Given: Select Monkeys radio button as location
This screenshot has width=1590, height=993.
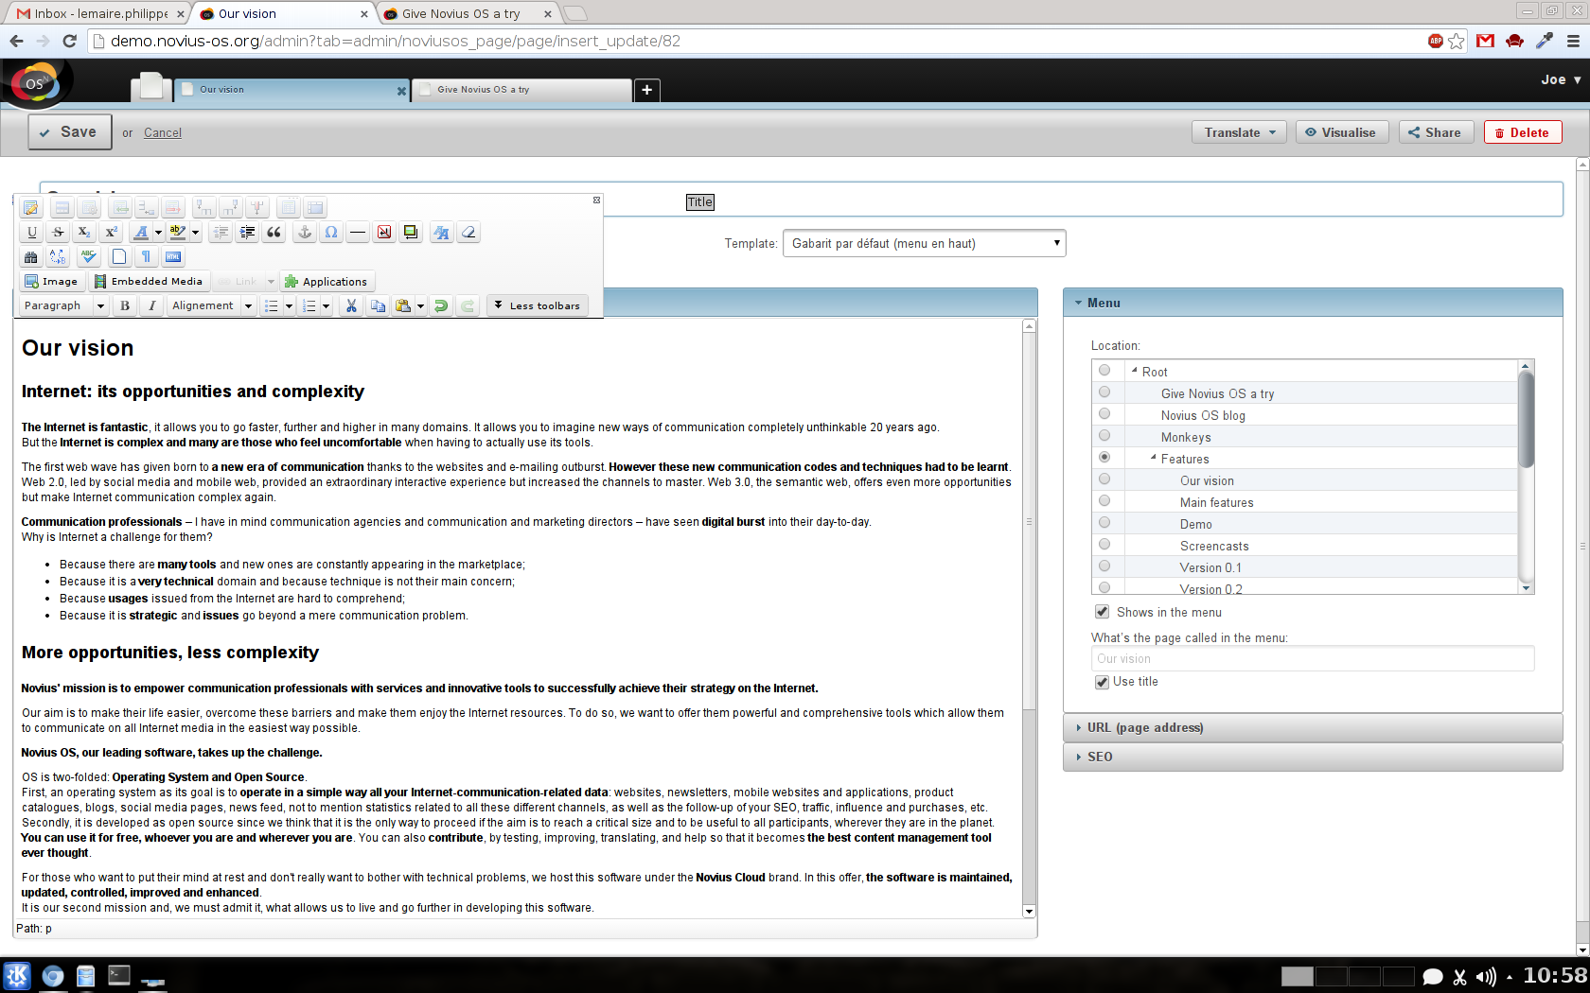Looking at the screenshot, I should (x=1104, y=436).
